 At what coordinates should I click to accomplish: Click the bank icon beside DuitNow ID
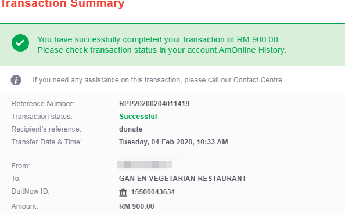tap(123, 193)
